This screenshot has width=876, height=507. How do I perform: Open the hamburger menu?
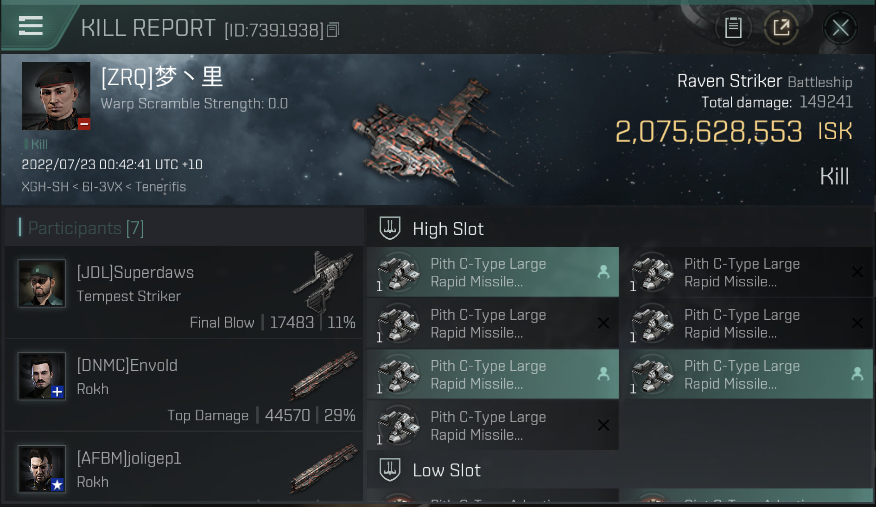click(x=31, y=25)
